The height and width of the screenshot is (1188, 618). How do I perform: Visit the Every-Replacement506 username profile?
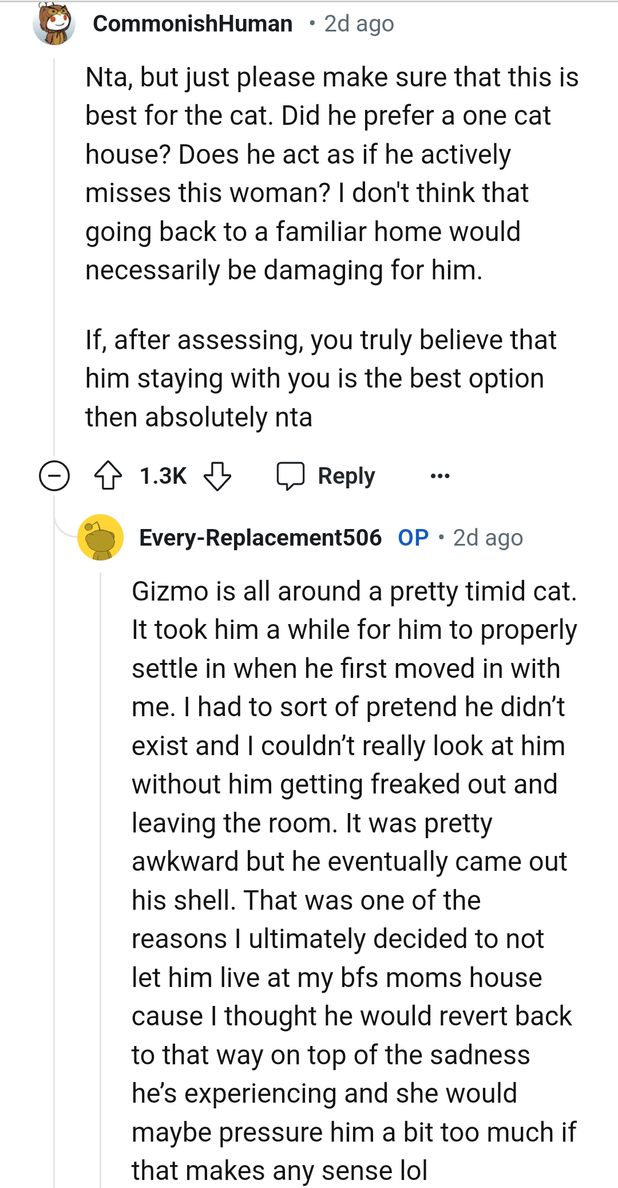point(260,538)
